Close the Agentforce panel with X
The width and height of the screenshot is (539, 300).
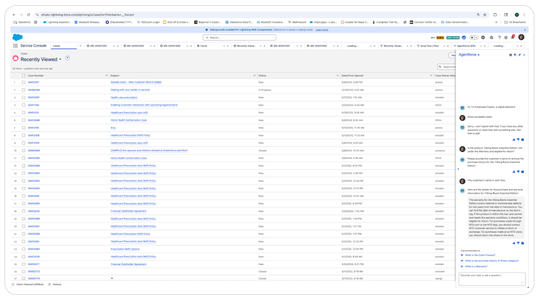click(x=523, y=55)
